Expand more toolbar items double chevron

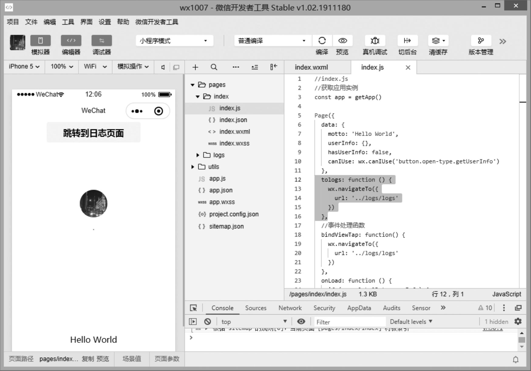[503, 41]
